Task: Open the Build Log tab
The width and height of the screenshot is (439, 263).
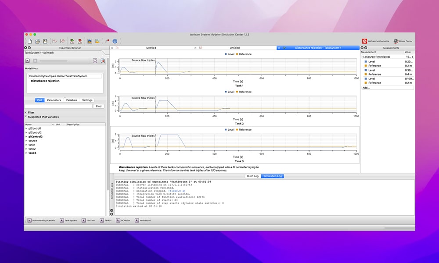Action: (x=253, y=176)
